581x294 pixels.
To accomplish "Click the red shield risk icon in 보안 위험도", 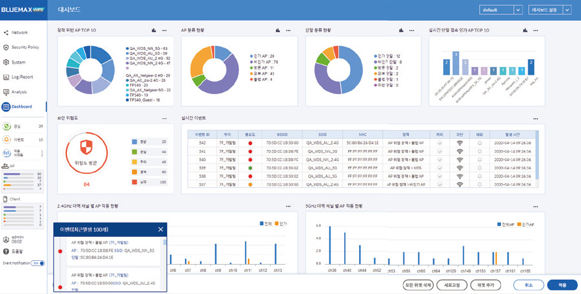I will (x=86, y=147).
